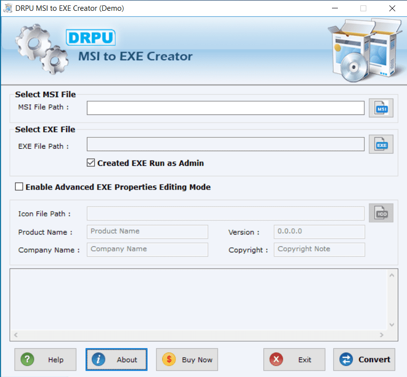407x377 pixels.
Task: Browse for icon file using ICO button
Action: [x=381, y=213]
